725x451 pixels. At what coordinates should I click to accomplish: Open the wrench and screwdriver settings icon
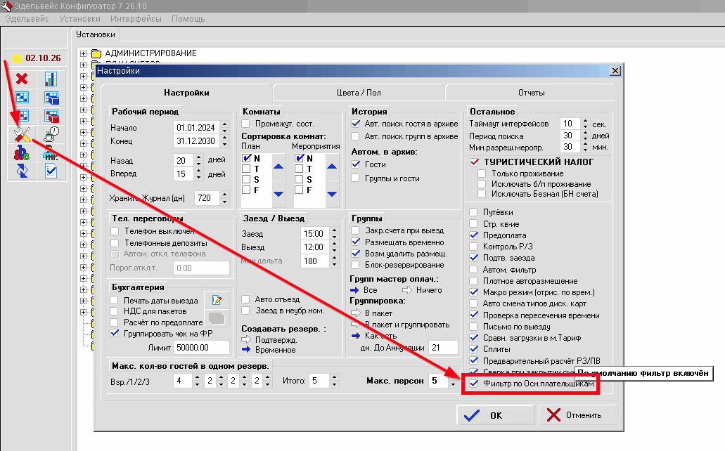coord(22,134)
